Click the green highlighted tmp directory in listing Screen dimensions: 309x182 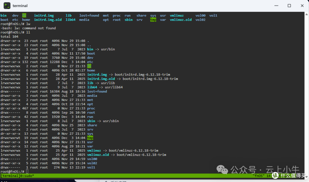coord(90,138)
